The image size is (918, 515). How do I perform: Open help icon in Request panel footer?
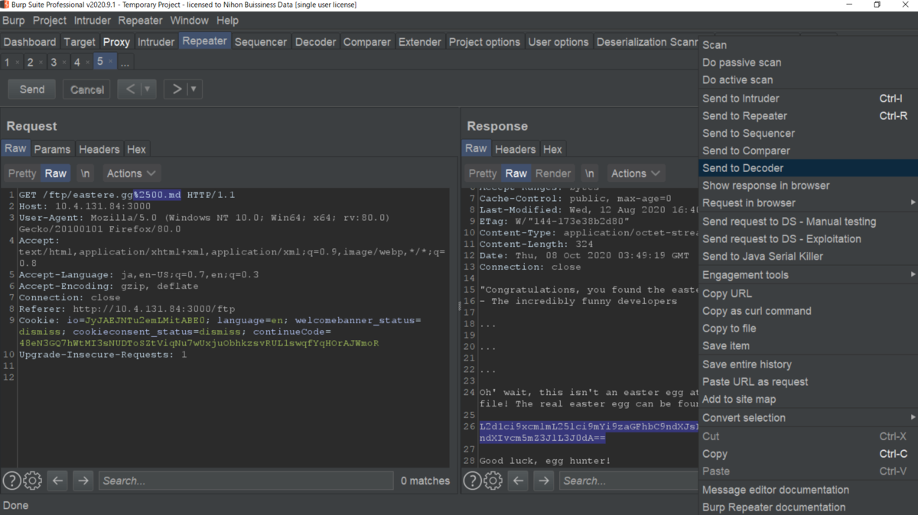pyautogui.click(x=11, y=481)
